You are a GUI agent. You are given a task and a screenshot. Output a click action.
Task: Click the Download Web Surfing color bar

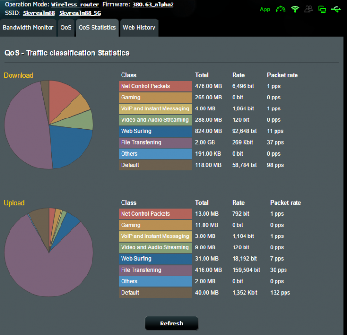pos(155,131)
